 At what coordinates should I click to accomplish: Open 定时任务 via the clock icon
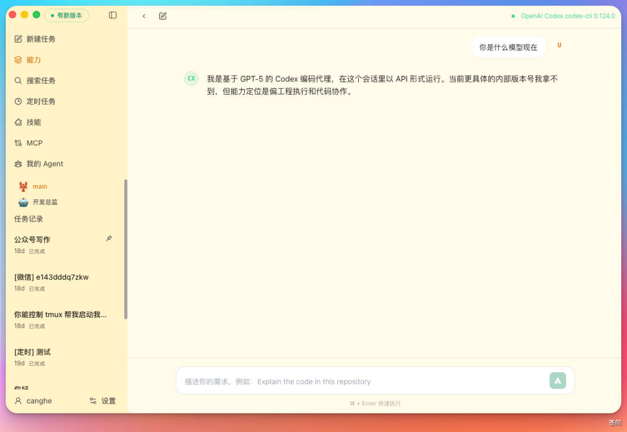coord(20,101)
